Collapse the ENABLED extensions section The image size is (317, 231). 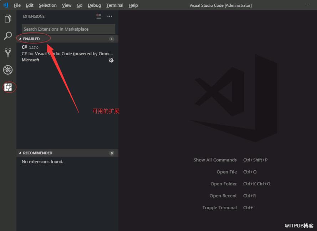(67, 39)
